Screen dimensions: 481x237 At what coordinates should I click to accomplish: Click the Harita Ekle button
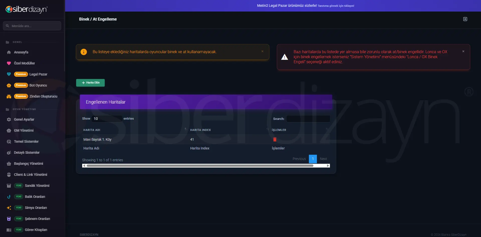[x=90, y=83]
